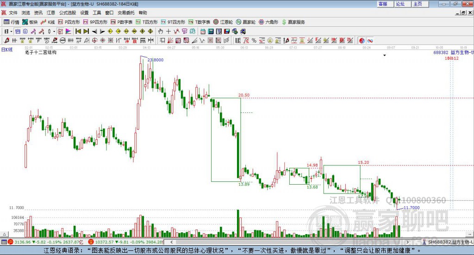
Task: Open the P四方形 square tool
Action: (69, 22)
